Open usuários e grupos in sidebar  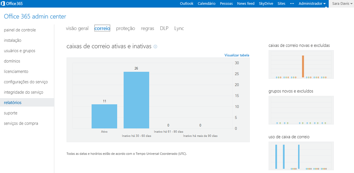coord(19,51)
